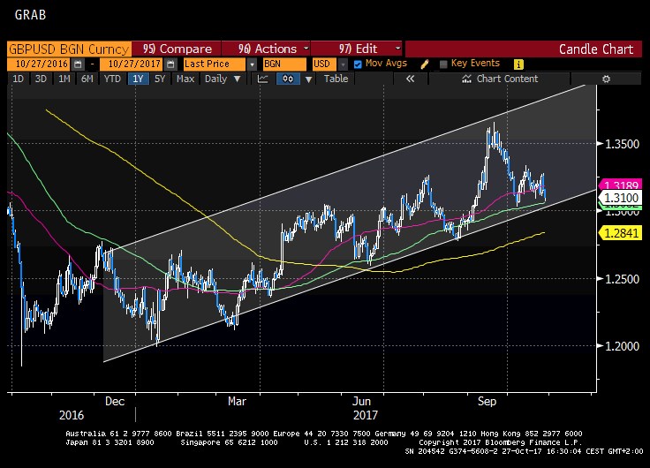This screenshot has width=650, height=468.
Task: Open the start date calendar picker
Action: click(x=78, y=64)
